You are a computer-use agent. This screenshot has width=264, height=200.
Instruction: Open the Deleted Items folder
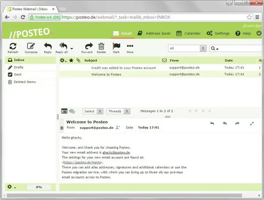point(30,82)
